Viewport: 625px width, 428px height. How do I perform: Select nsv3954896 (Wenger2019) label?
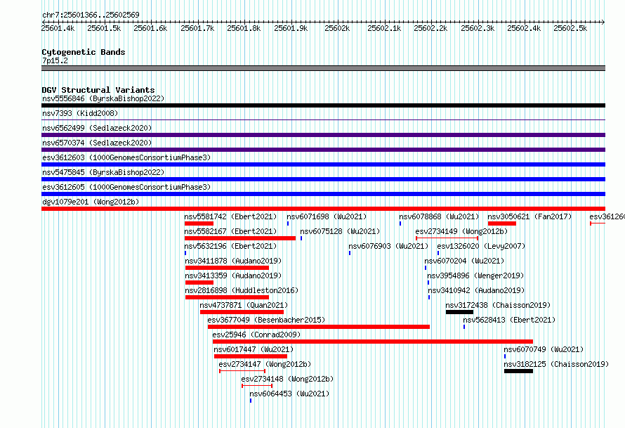pyautogui.click(x=475, y=275)
